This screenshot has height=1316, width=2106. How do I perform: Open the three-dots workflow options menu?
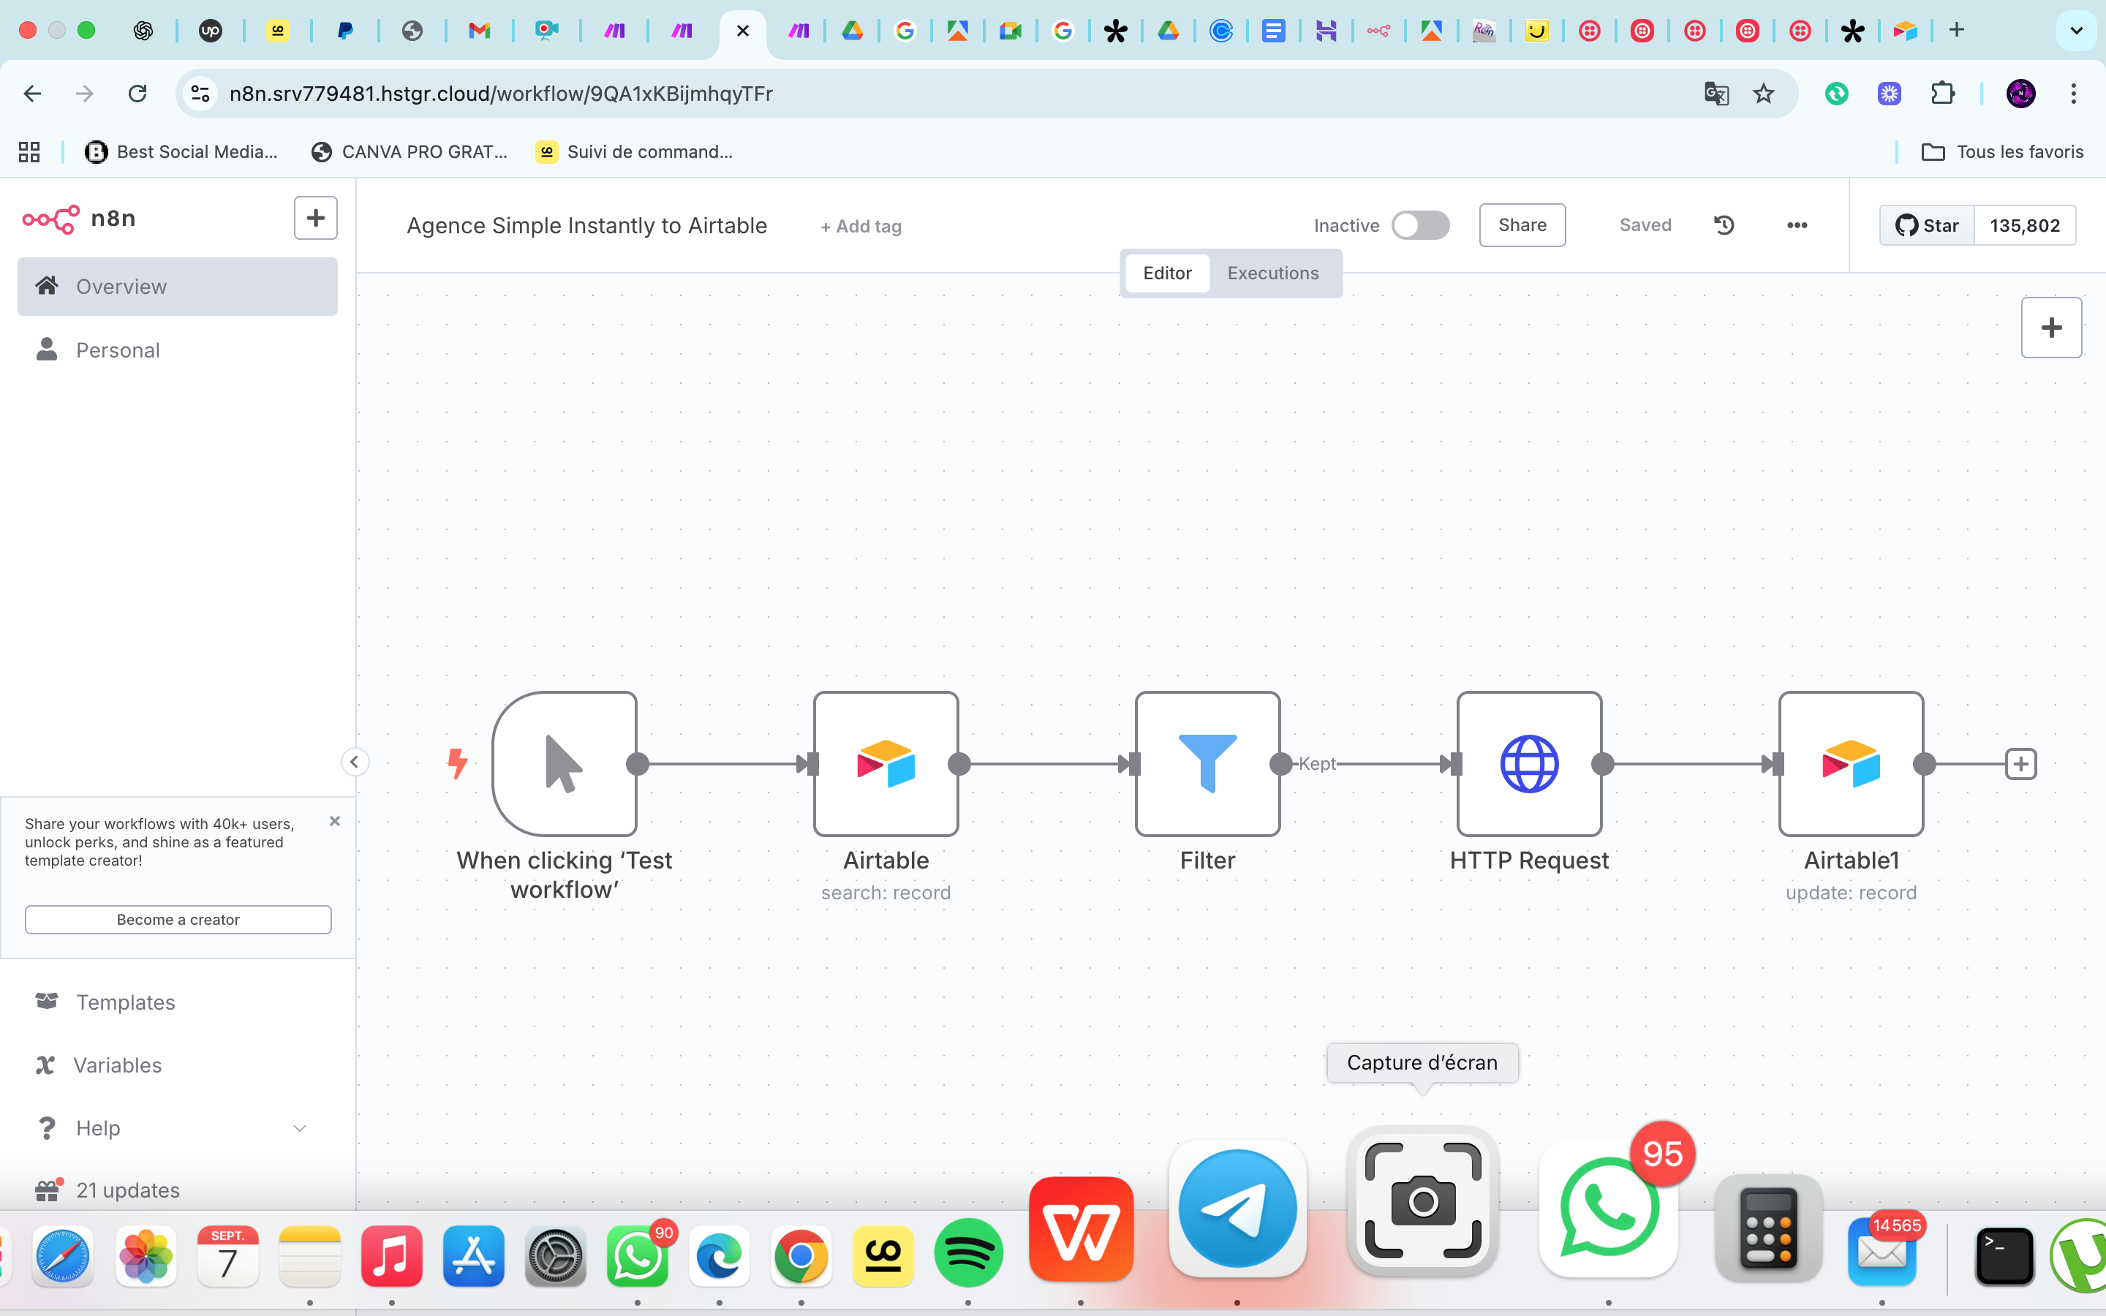pos(1797,225)
